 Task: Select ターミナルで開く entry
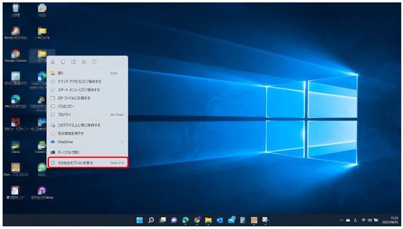coord(88,152)
